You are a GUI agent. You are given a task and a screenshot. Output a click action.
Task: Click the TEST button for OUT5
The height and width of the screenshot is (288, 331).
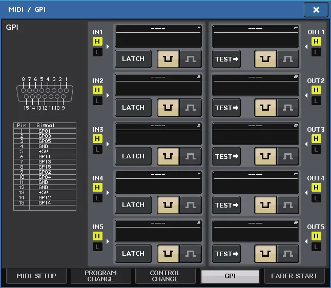pyautogui.click(x=226, y=254)
